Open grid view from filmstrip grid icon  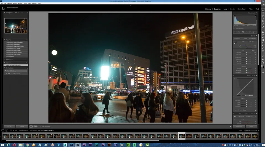[x=11, y=130]
